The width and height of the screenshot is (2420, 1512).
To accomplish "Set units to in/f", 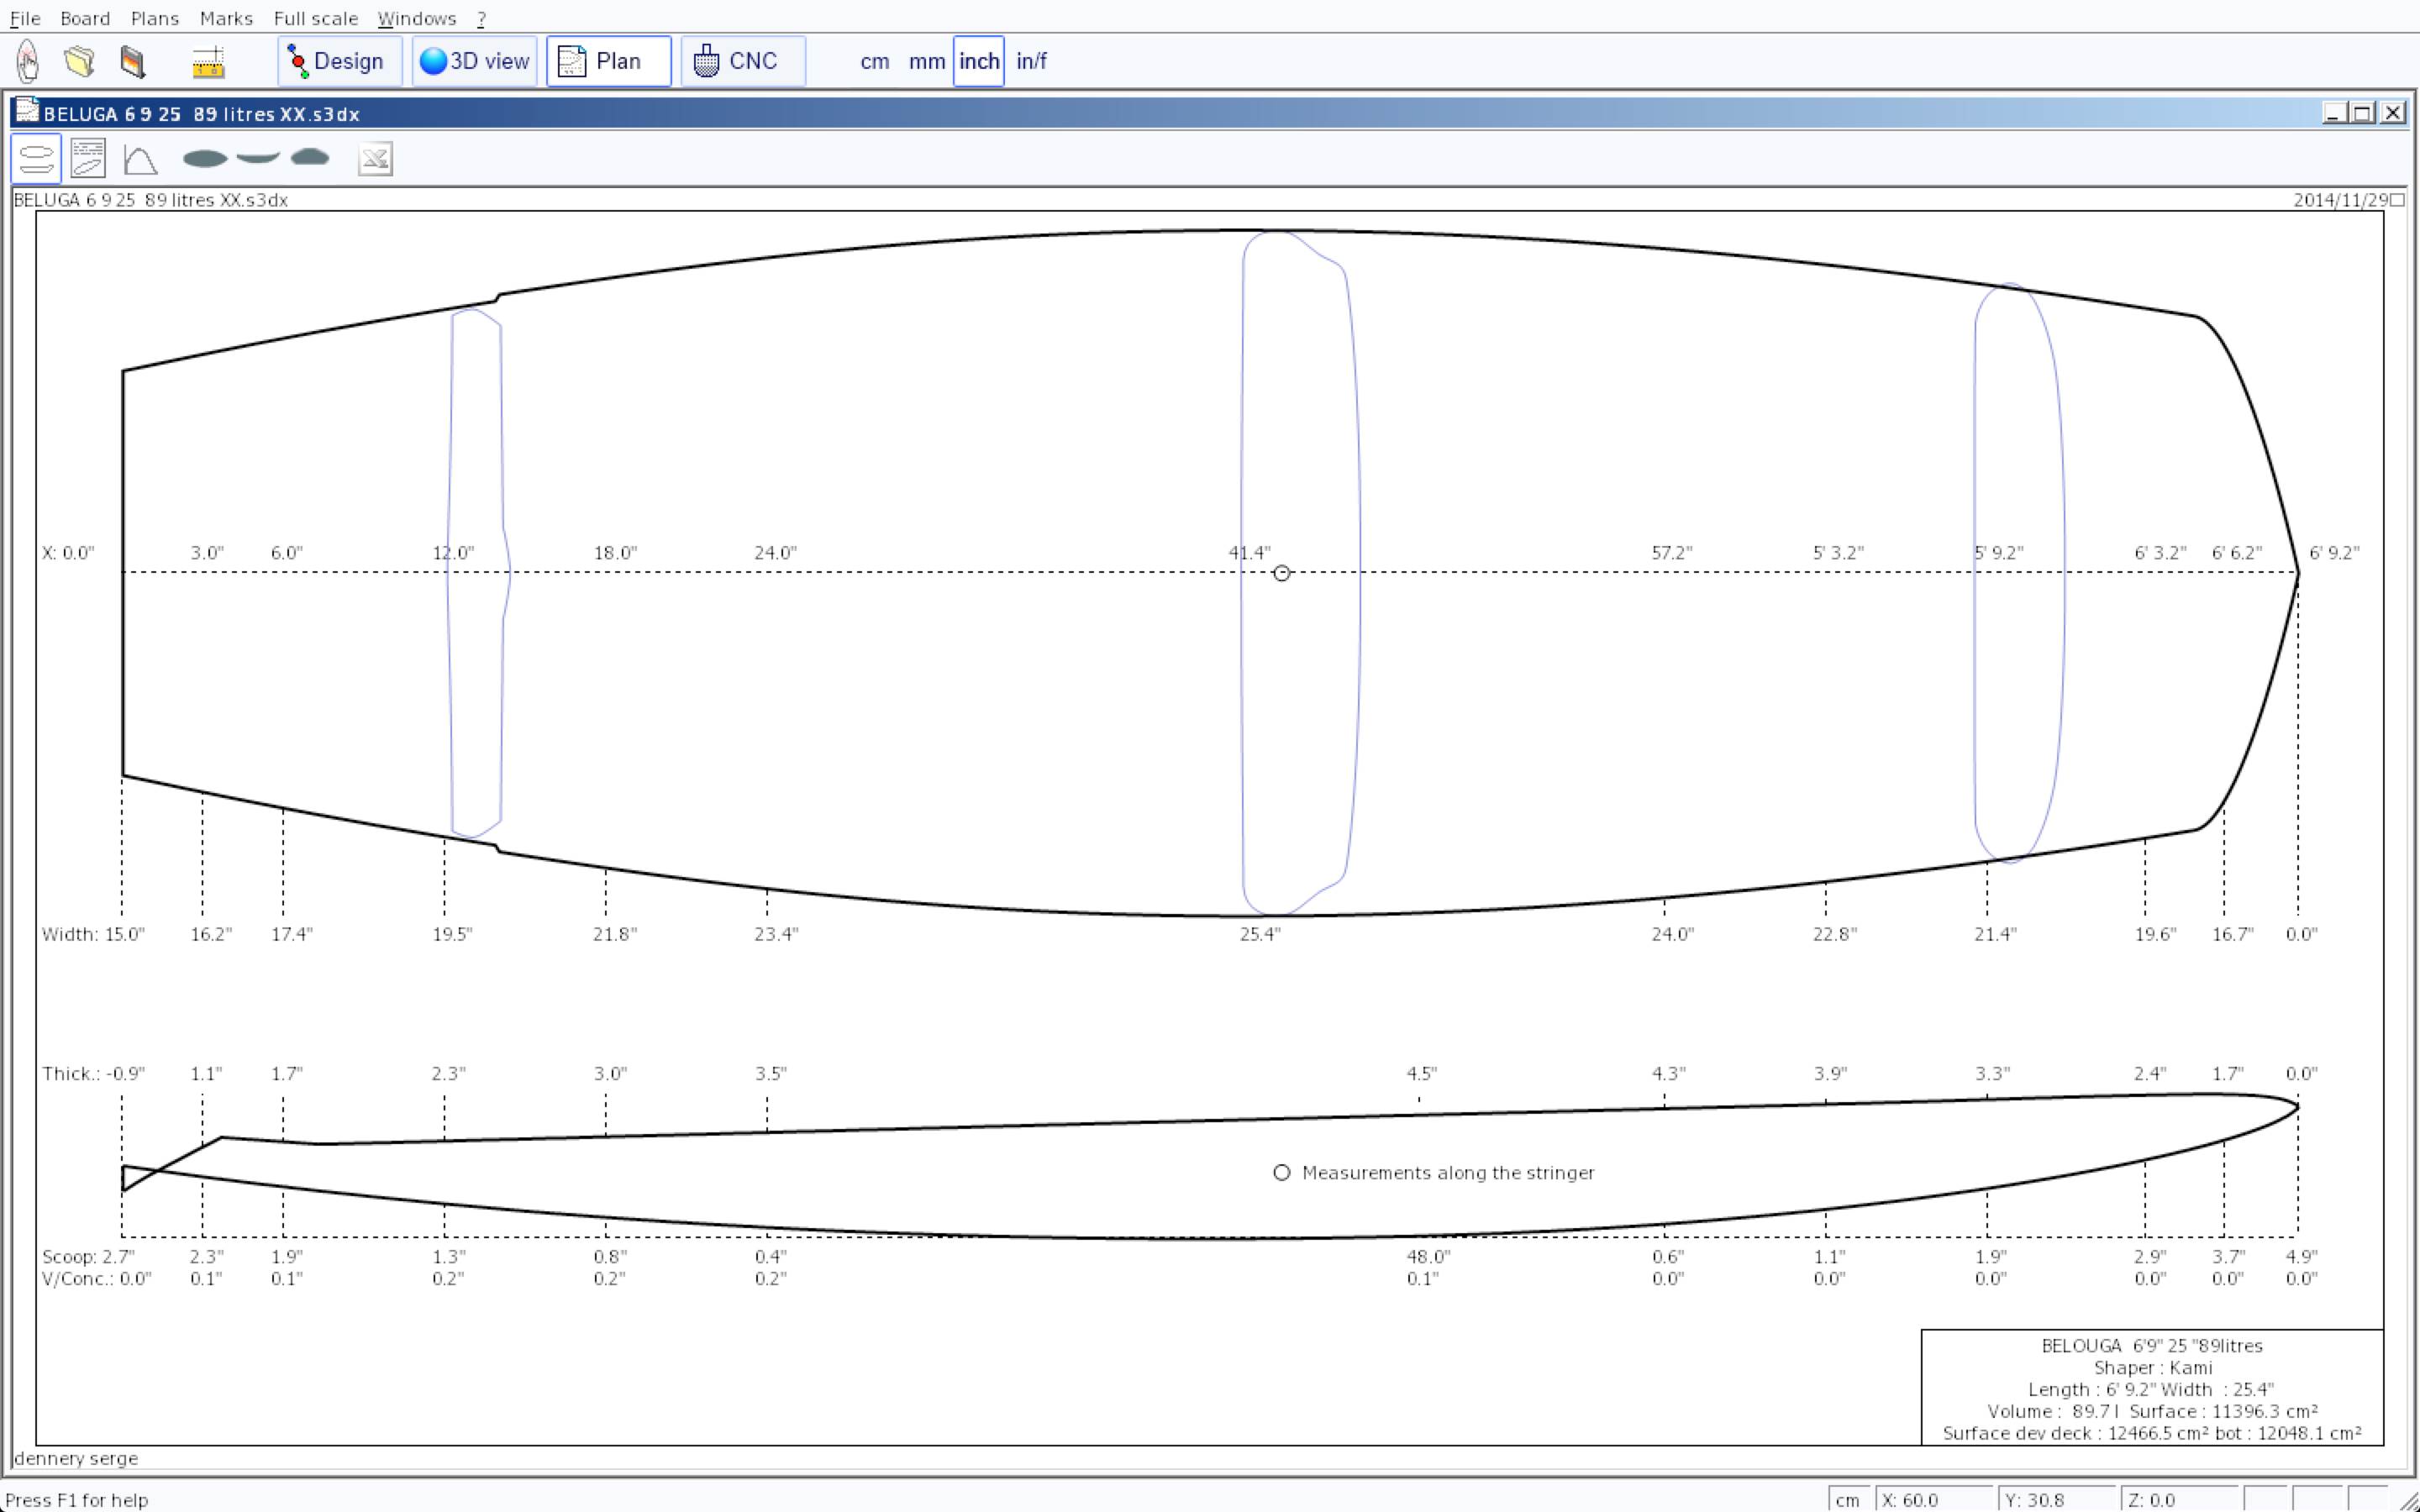I will point(1031,61).
